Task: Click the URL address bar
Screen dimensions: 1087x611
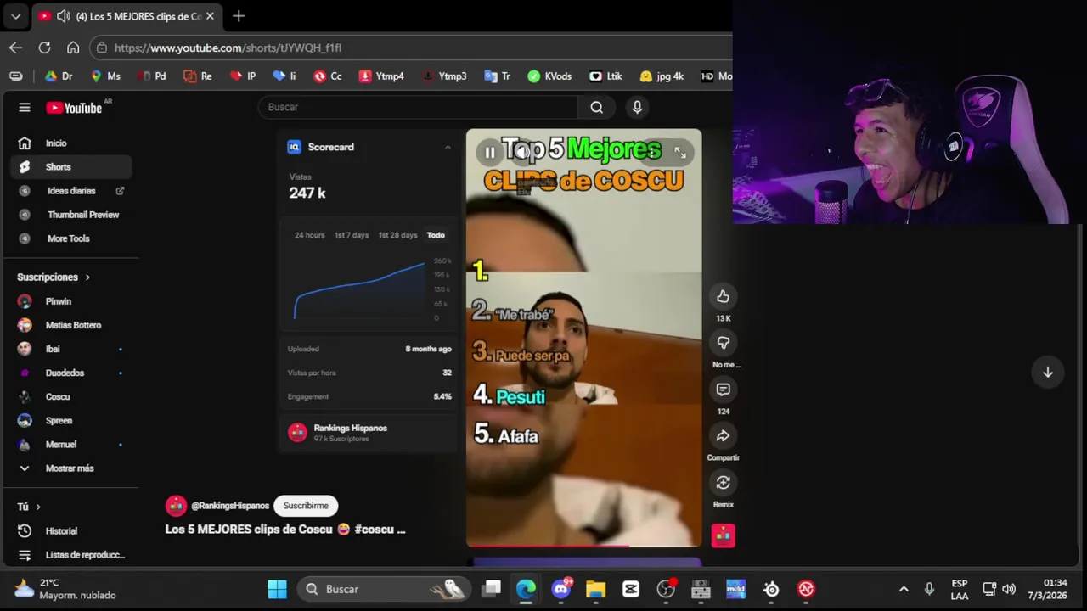Action: [x=411, y=48]
